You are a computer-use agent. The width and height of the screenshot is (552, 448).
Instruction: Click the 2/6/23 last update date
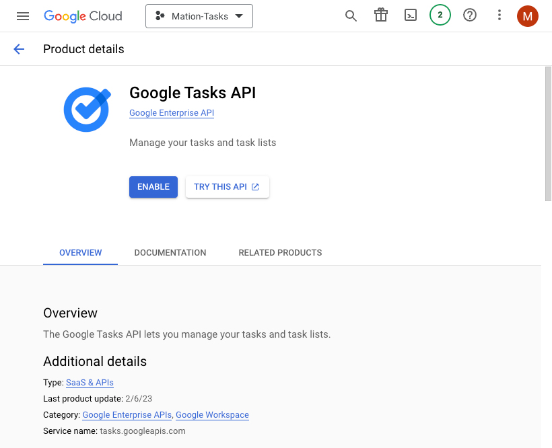[x=139, y=399]
